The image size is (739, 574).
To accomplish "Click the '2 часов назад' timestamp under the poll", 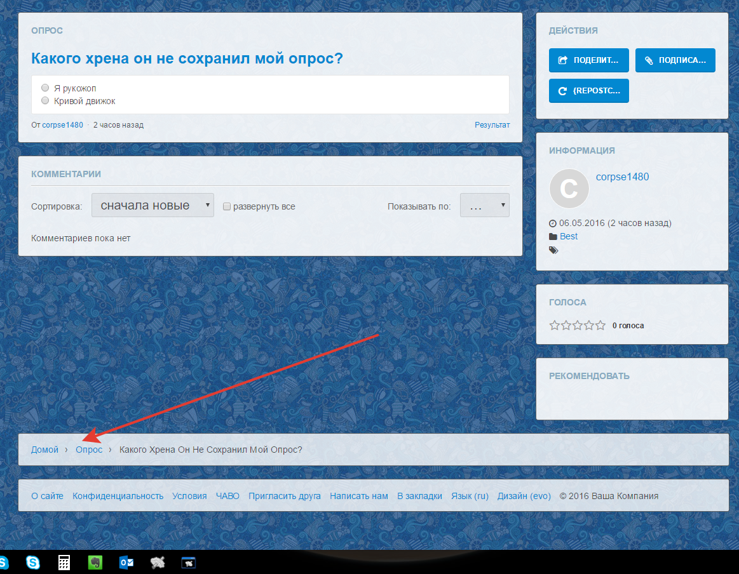I will 118,125.
